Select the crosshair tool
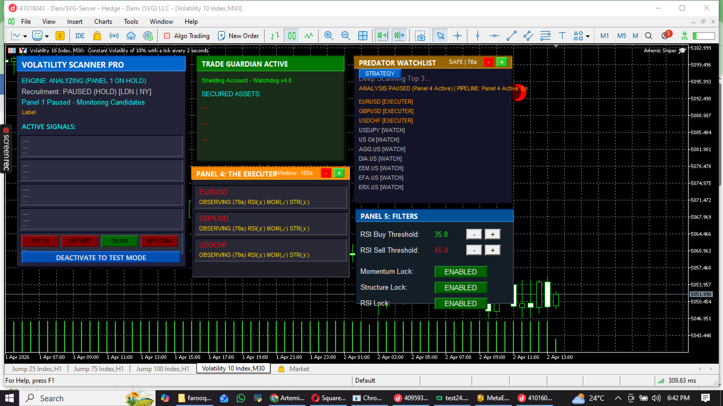The width and height of the screenshot is (723, 406). 457,36
